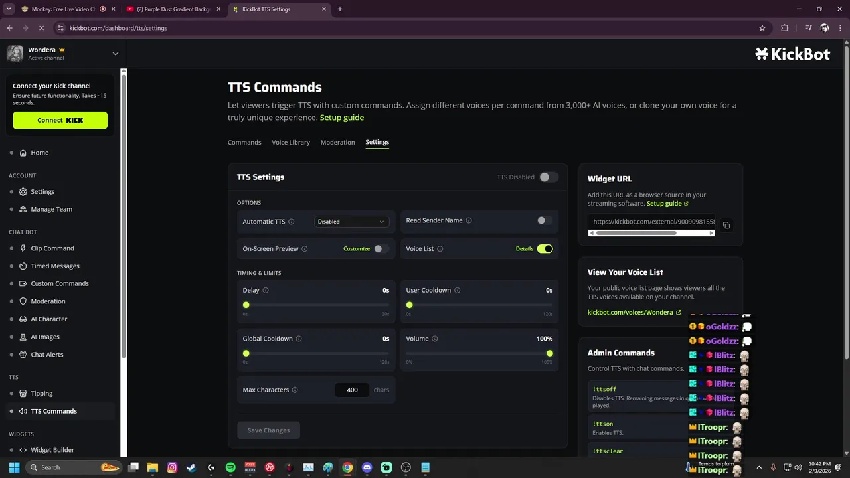Open browser extensions puzzle icon
Image resolution: width=850 pixels, height=478 pixels.
click(x=784, y=28)
